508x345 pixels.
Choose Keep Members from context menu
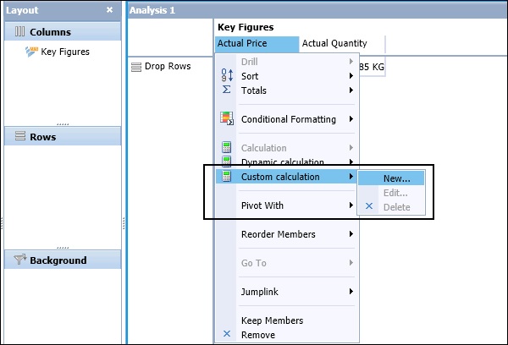[x=272, y=320]
